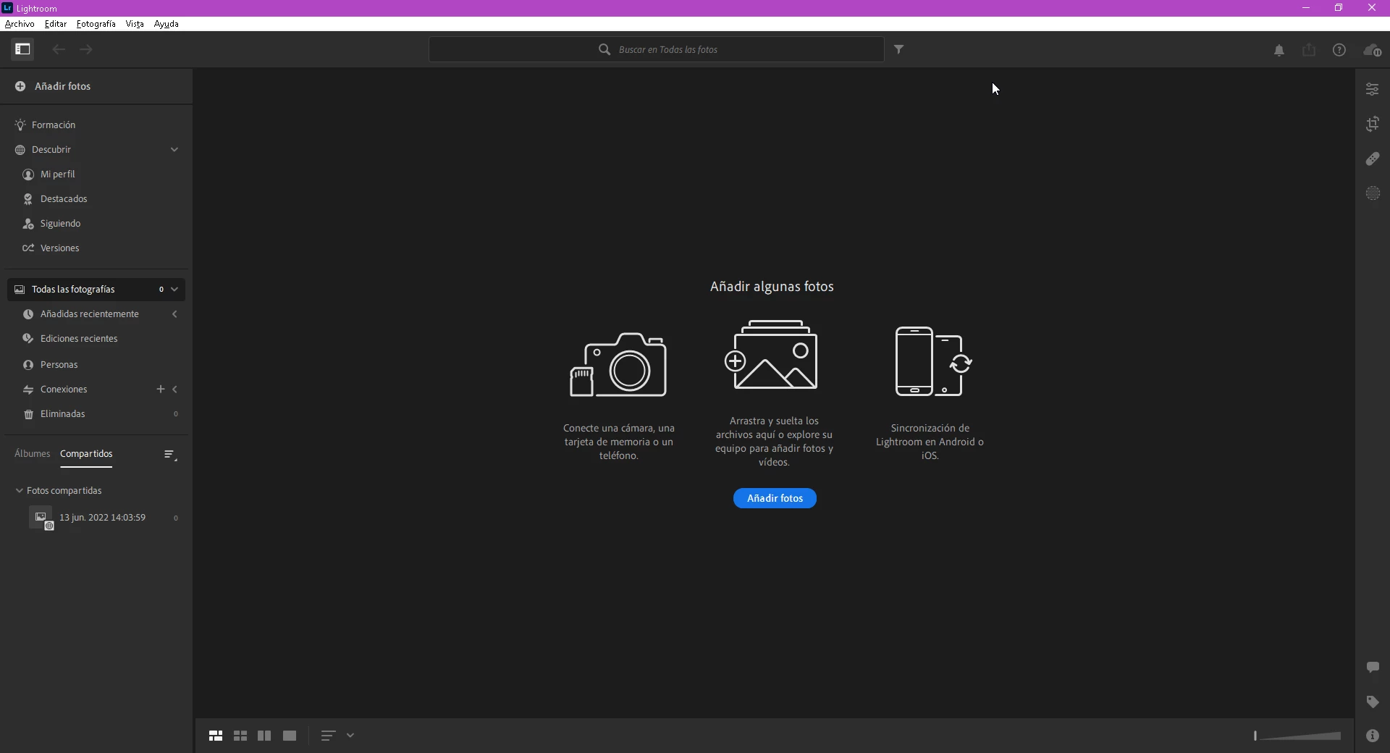Open cloud sync status icon

(1372, 50)
